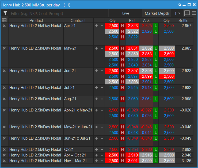The image size is (198, 168).
Task: Click minus icon on Aug-21 row
Action: pyautogui.click(x=102, y=99)
